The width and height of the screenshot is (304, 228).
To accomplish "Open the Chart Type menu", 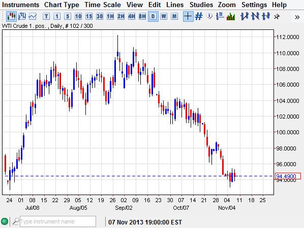I will coord(62,5).
